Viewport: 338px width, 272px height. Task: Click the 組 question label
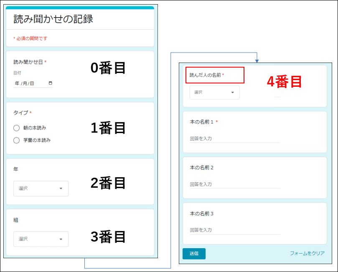tap(16, 220)
